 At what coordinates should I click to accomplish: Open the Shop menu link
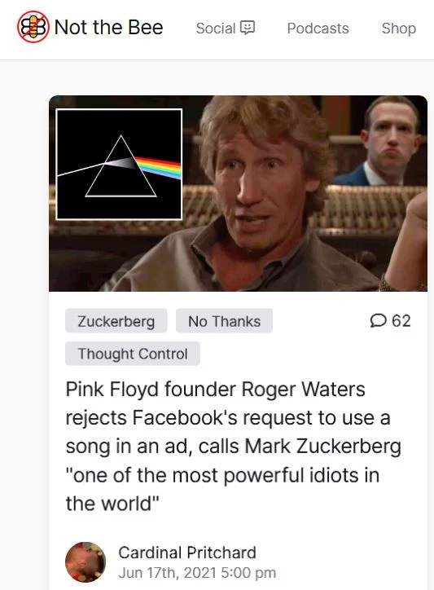[399, 29]
